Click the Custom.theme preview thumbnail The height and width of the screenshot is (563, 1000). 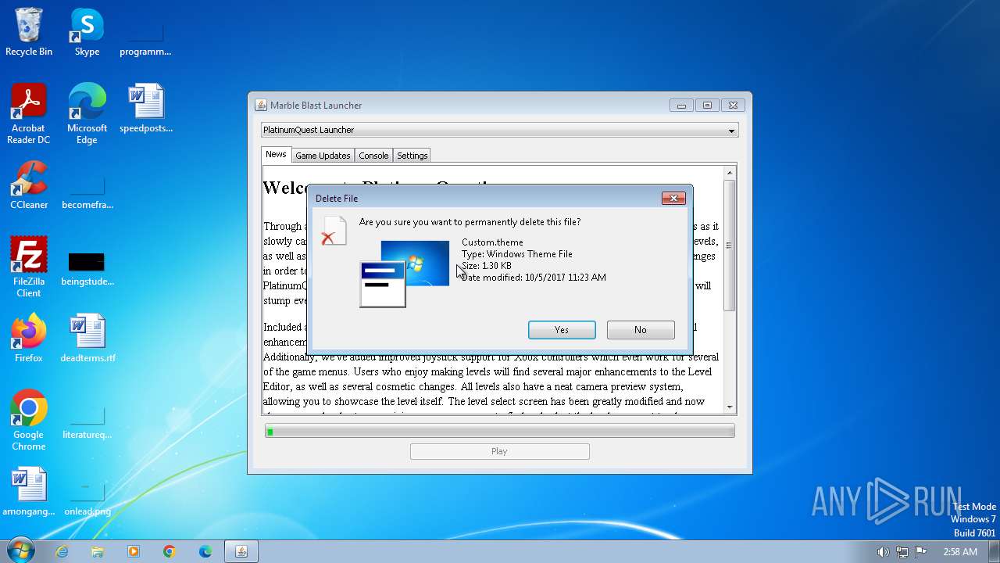pyautogui.click(x=405, y=273)
